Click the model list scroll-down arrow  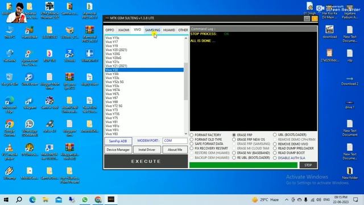(186, 134)
